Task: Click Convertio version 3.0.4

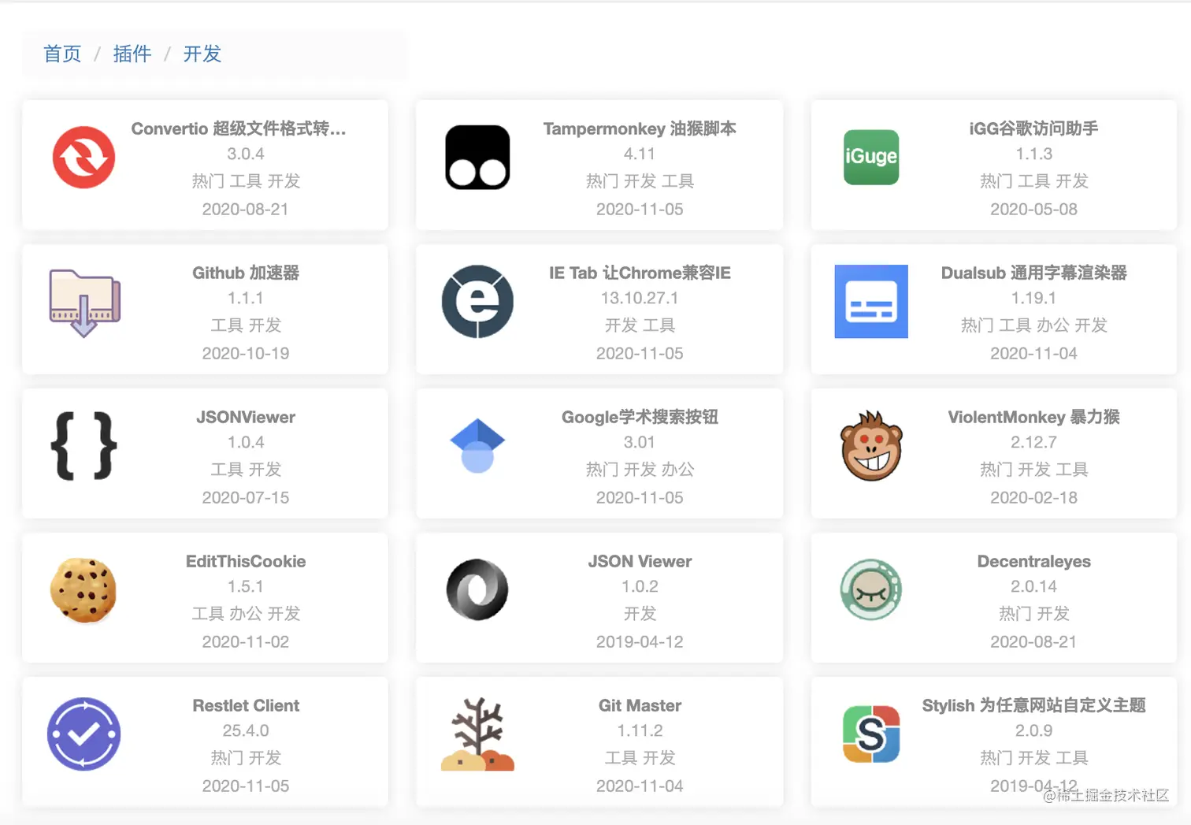Action: tap(246, 154)
